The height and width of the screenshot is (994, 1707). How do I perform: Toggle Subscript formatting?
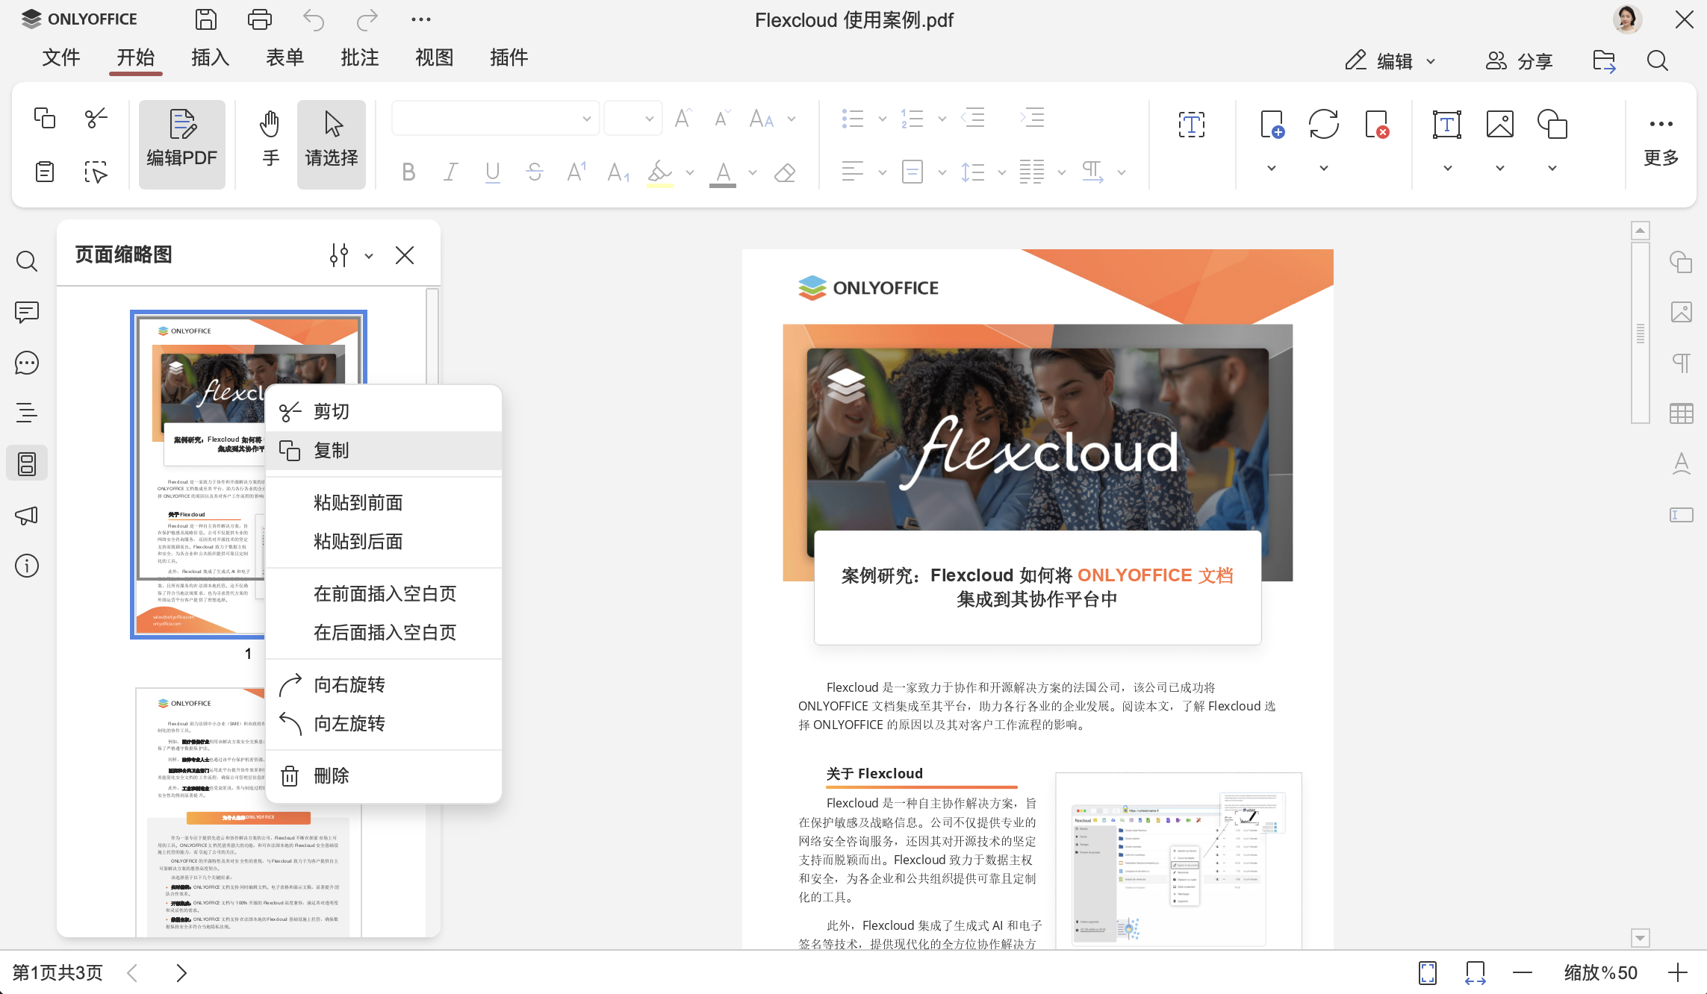[x=618, y=172]
